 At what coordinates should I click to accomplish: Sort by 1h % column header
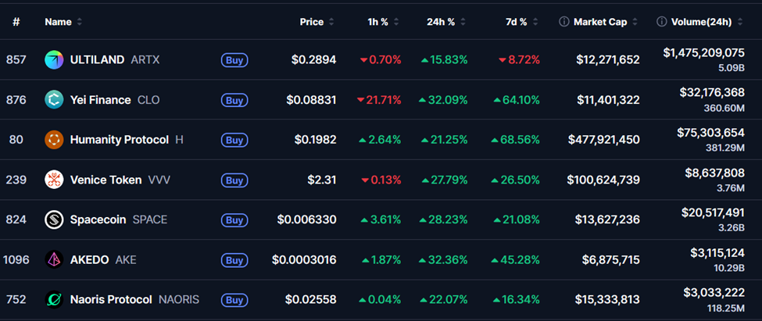tap(378, 22)
